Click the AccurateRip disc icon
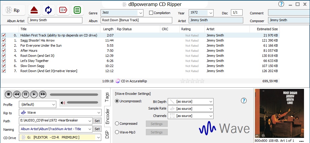The image size is (310, 143). (118, 81)
